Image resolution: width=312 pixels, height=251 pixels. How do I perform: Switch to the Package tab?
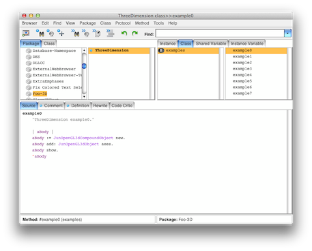pos(31,44)
